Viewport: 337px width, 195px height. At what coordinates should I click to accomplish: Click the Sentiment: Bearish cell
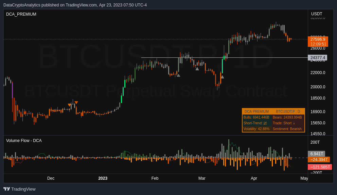[288, 129]
